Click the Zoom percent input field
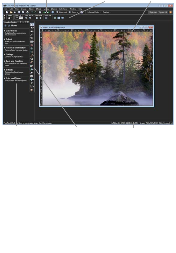 coord(17,18)
